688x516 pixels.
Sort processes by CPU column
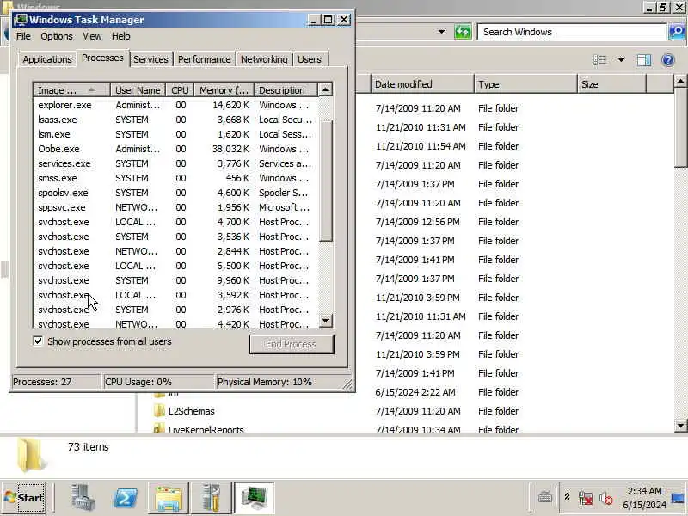tap(180, 90)
